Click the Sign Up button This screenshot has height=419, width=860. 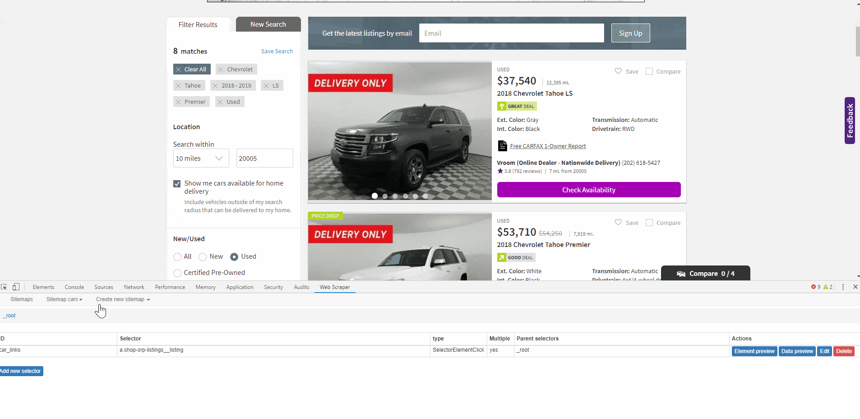pos(630,33)
